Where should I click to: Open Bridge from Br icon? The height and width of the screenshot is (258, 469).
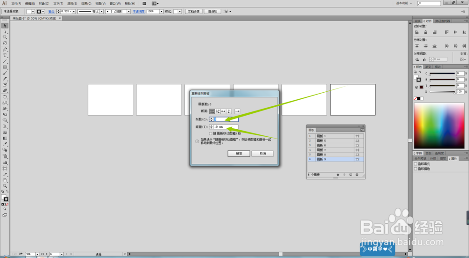pos(144,4)
